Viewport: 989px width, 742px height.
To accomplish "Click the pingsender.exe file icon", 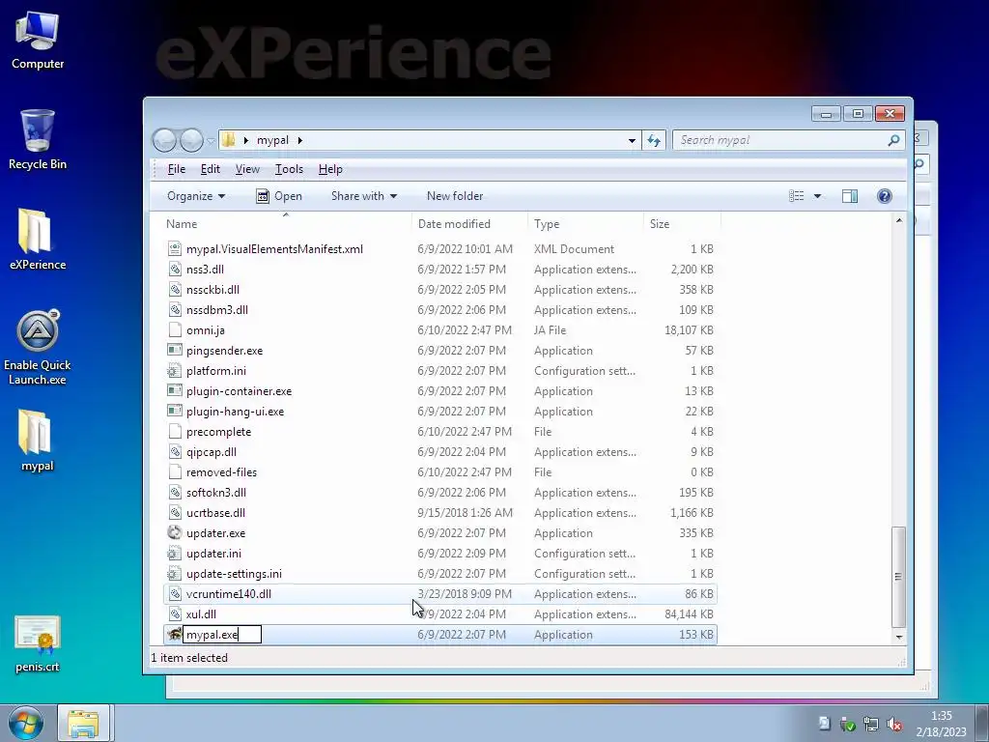I will [175, 350].
